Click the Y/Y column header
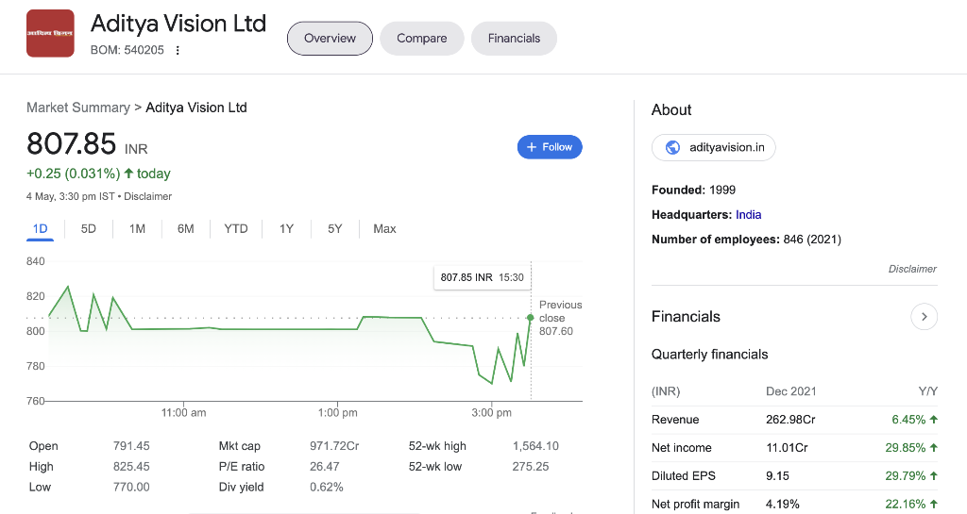 click(927, 391)
